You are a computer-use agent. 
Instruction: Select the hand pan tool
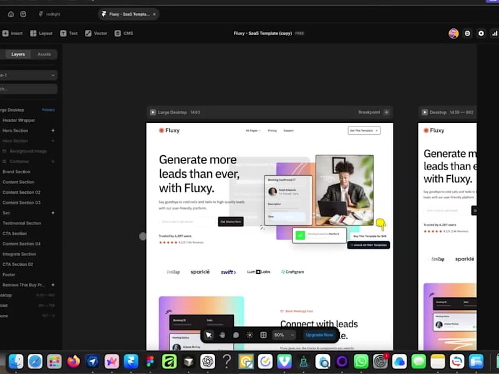222,335
